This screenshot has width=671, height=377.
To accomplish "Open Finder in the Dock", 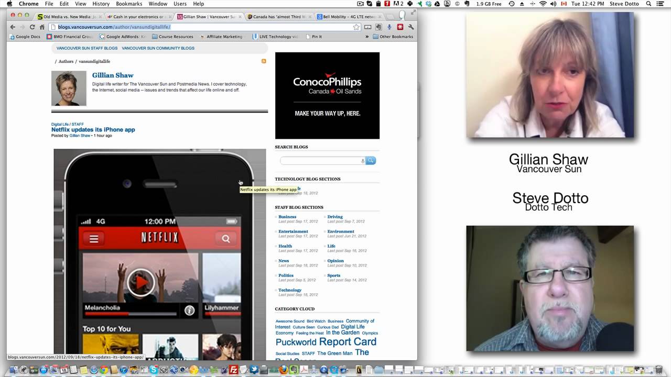I will [13, 370].
